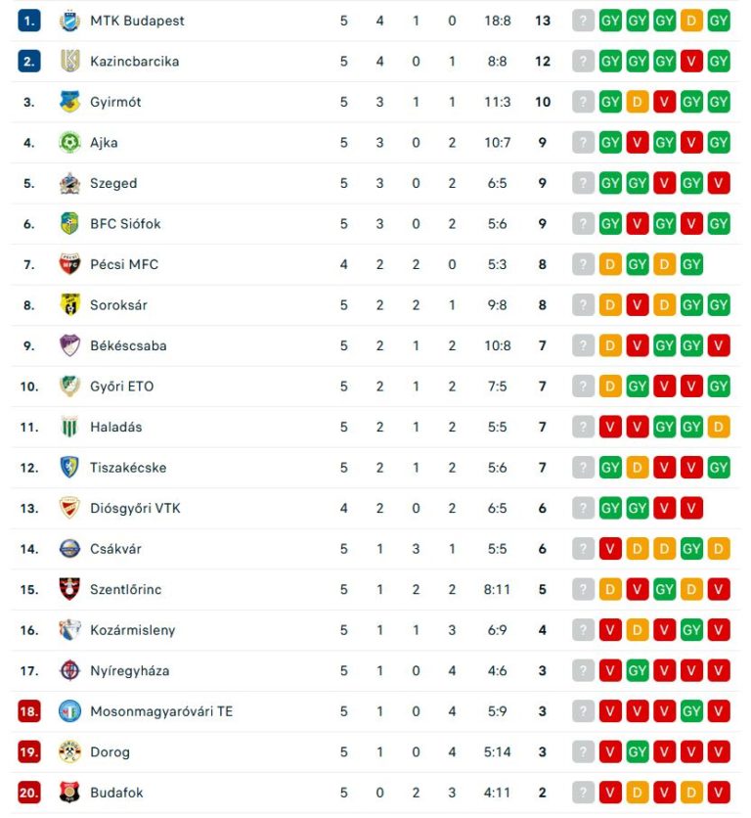This screenshot has height=818, width=751.
Task: Click the MTK Budapest club crest
Action: tap(69, 21)
